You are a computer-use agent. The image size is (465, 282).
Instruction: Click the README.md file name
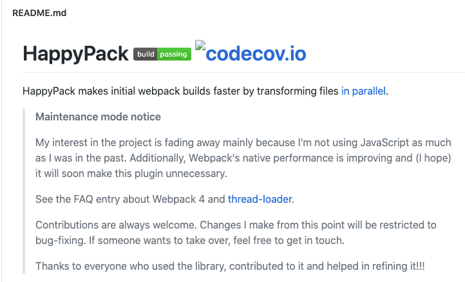tap(39, 13)
